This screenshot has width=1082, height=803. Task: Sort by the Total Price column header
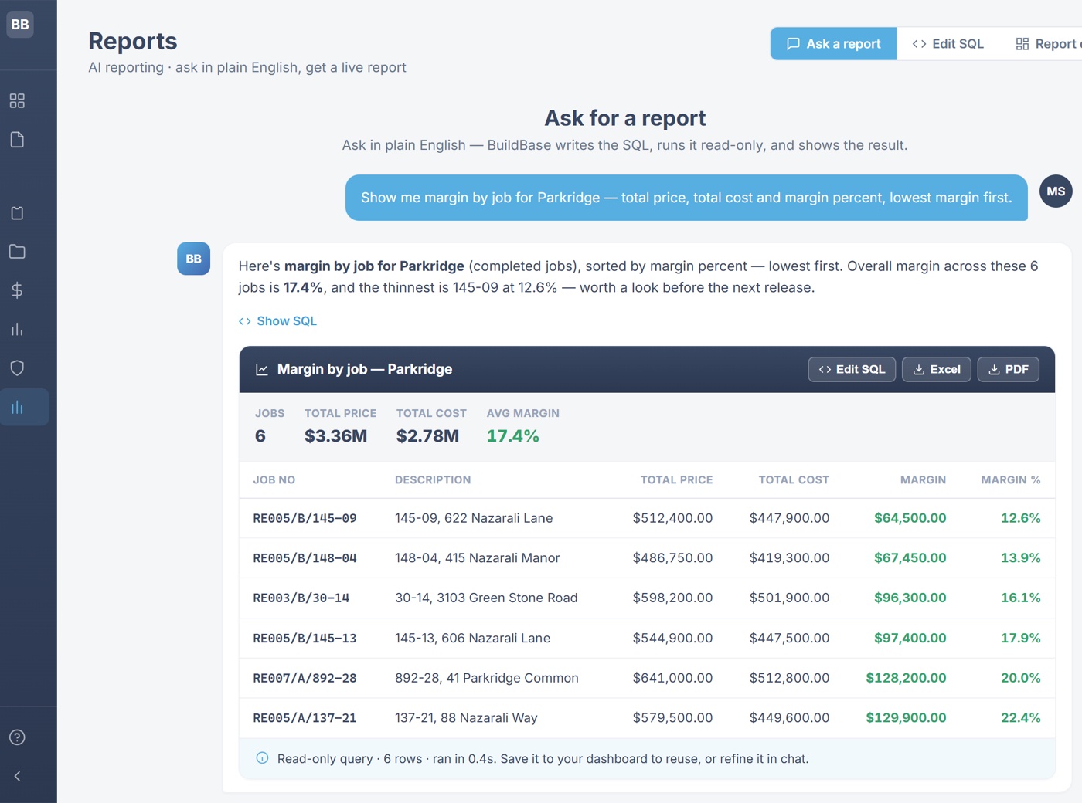click(676, 479)
